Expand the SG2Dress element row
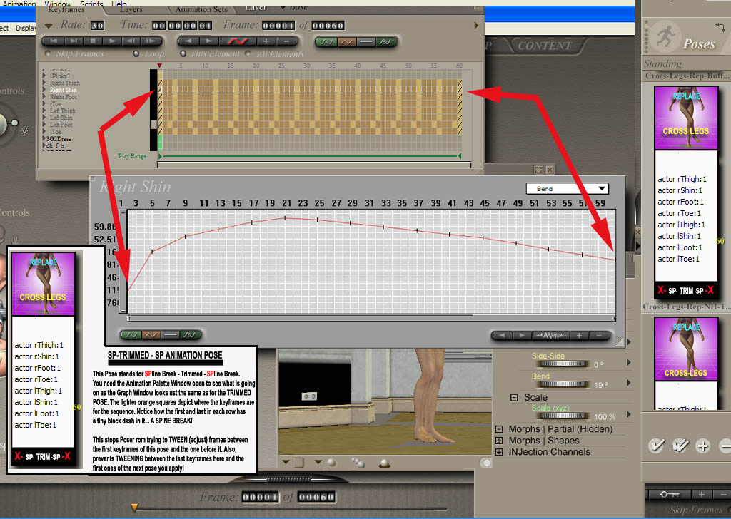 (x=44, y=139)
